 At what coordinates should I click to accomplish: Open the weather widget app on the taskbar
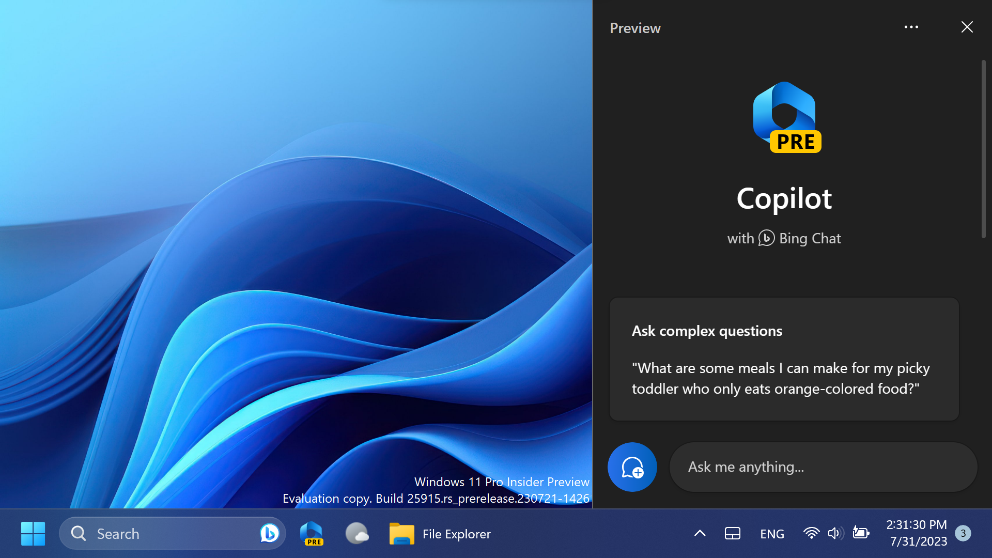click(357, 533)
